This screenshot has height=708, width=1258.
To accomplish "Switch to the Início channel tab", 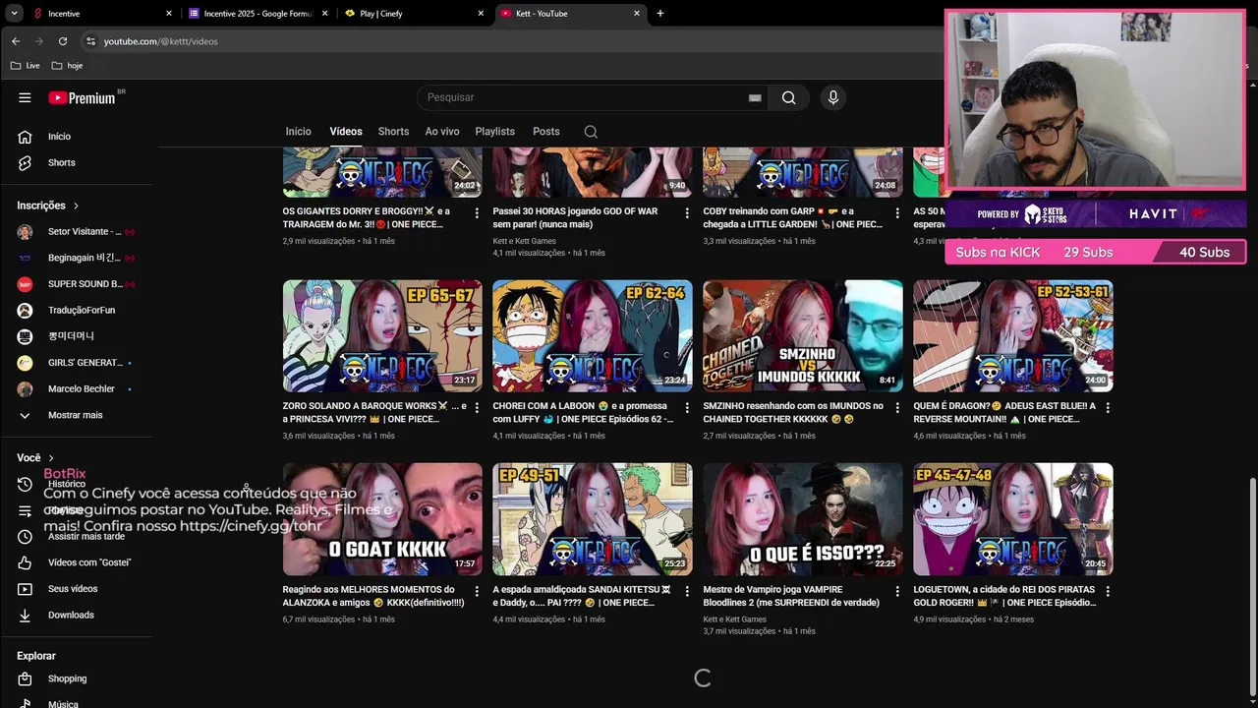I will tap(298, 132).
